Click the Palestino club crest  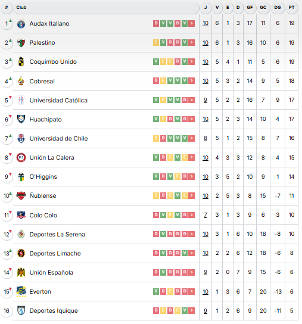pyautogui.click(x=21, y=42)
